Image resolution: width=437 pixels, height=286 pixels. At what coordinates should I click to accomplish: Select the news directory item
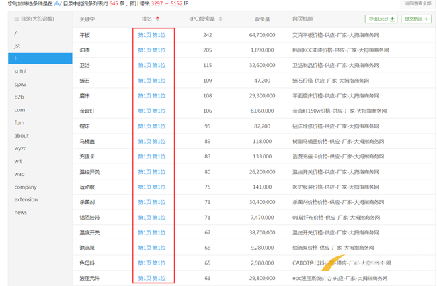(21, 213)
